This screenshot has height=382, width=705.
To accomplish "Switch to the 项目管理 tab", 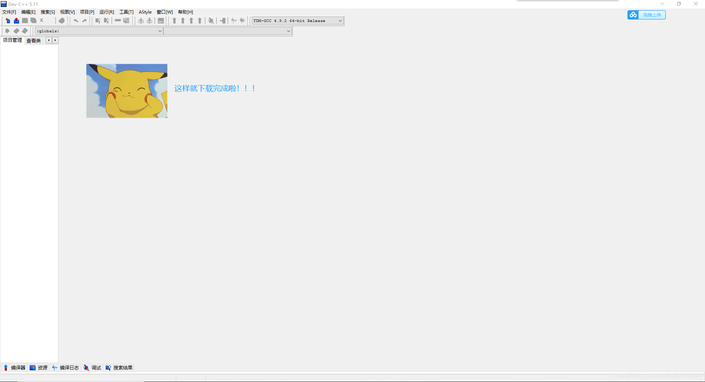I will tap(12, 40).
